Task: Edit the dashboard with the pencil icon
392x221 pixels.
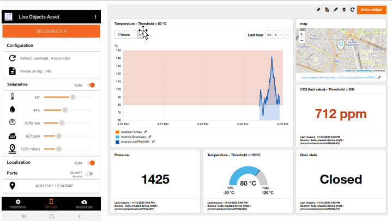Action: click(335, 10)
